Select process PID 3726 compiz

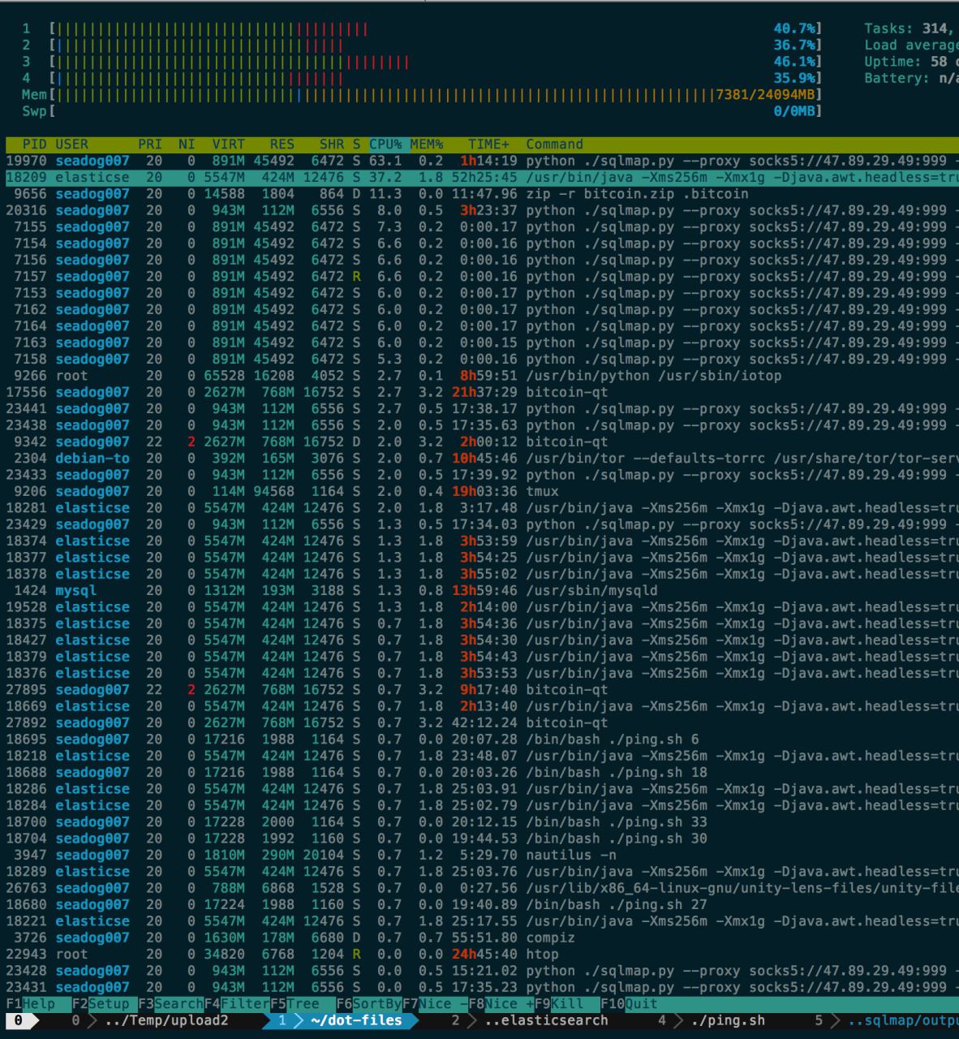point(482,937)
